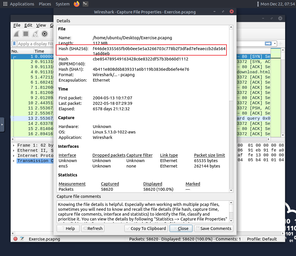Click the display filter bookmark icon

pyautogui.click(x=14, y=44)
